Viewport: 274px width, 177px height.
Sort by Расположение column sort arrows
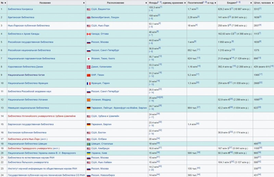[146, 3]
